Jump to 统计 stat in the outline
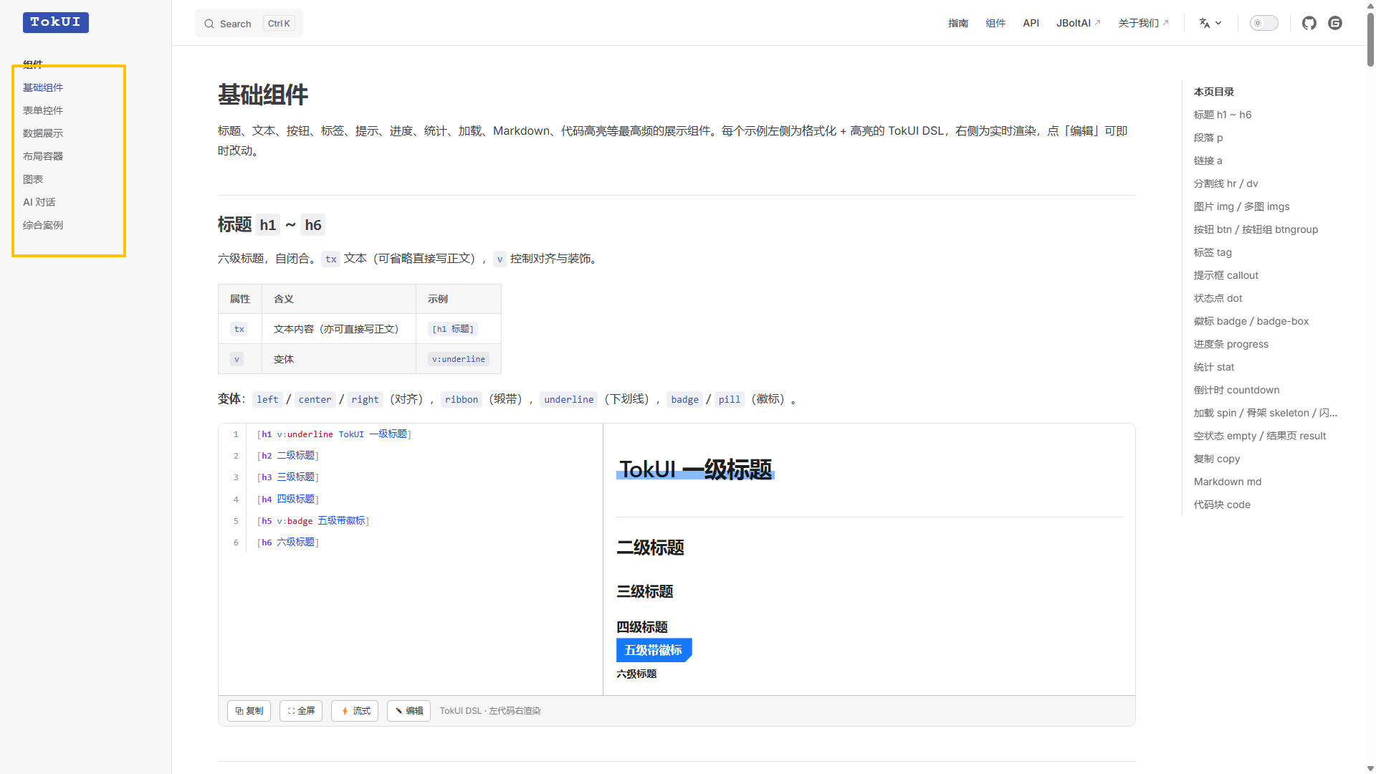The width and height of the screenshot is (1376, 774). 1214,367
